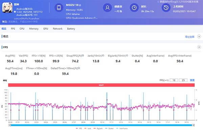Toggle the Stutter series in chart legend

pos(110,128)
